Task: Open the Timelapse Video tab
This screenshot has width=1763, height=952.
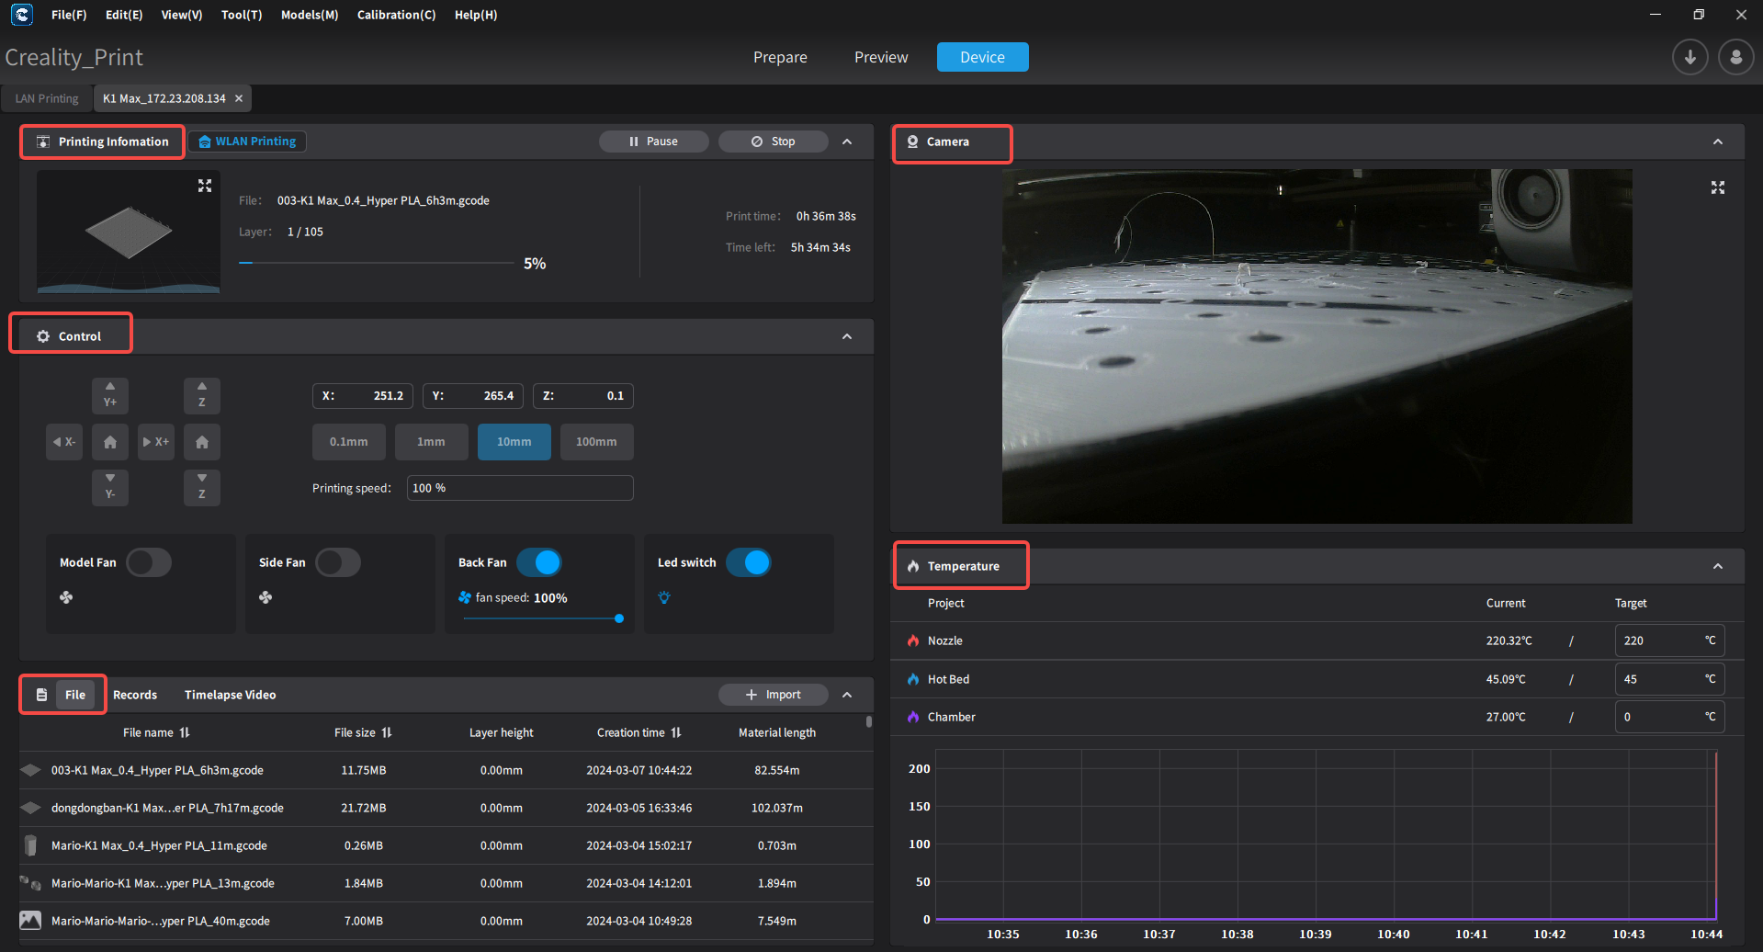Action: [x=230, y=695]
